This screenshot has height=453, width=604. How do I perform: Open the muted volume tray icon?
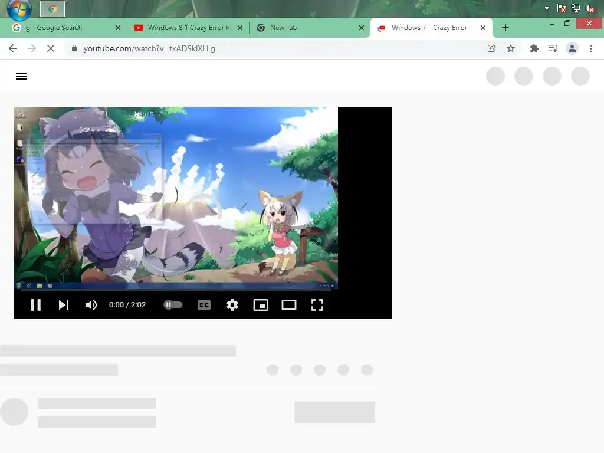[589, 8]
